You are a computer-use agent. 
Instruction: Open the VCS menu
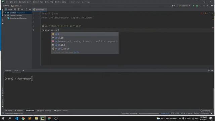click(52, 2)
